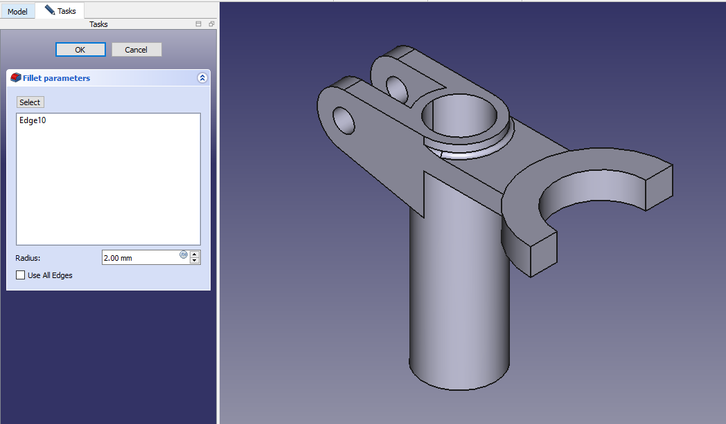The width and height of the screenshot is (726, 424).
Task: Click the Fillet parameters cube icon
Action: (16, 77)
